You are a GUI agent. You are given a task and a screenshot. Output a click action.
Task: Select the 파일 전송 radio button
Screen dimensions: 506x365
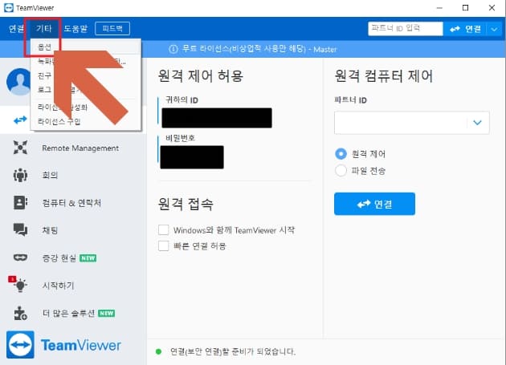click(341, 171)
